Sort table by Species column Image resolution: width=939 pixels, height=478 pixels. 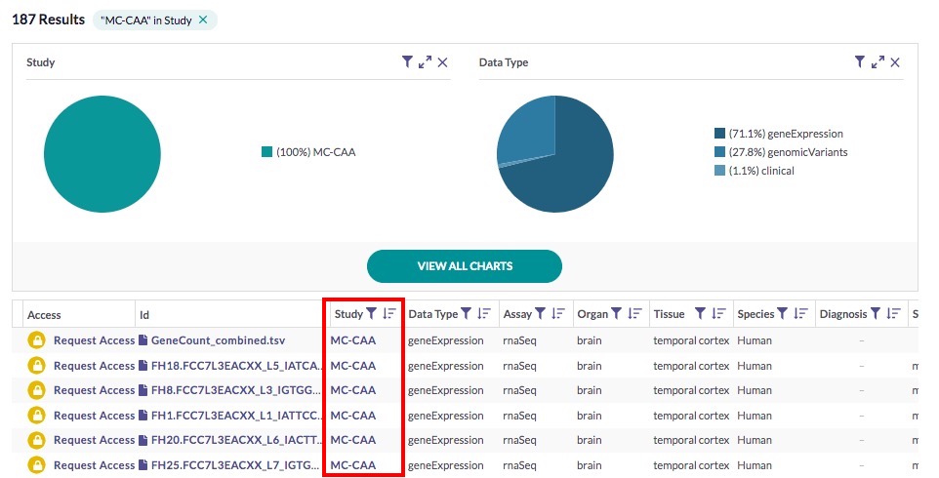(x=800, y=314)
